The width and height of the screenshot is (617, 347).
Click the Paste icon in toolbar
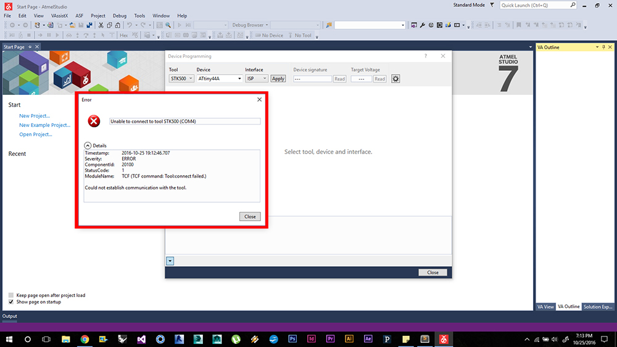118,25
